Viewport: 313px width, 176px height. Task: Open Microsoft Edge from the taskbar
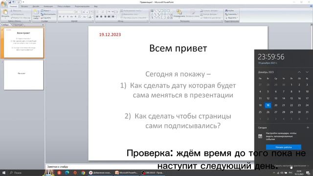pos(67,173)
